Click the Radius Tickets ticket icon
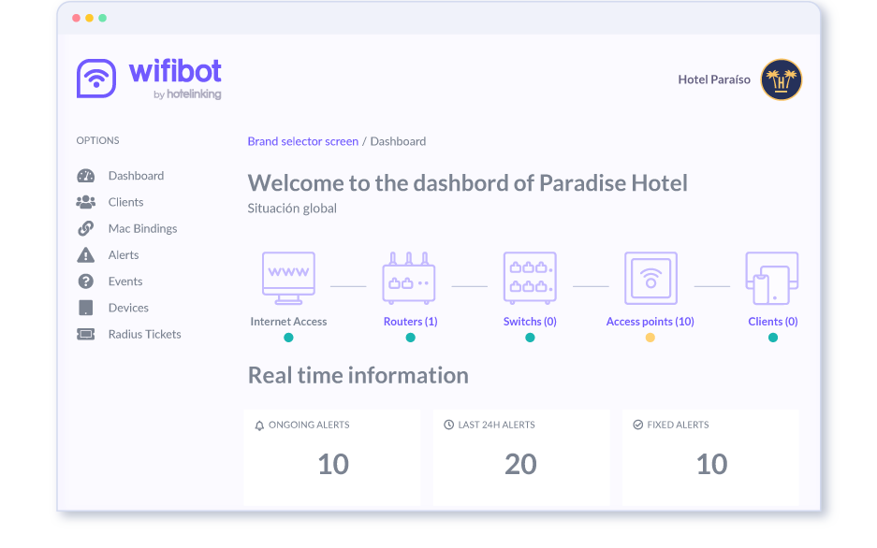Screen dimensions: 877x548 click(x=85, y=334)
